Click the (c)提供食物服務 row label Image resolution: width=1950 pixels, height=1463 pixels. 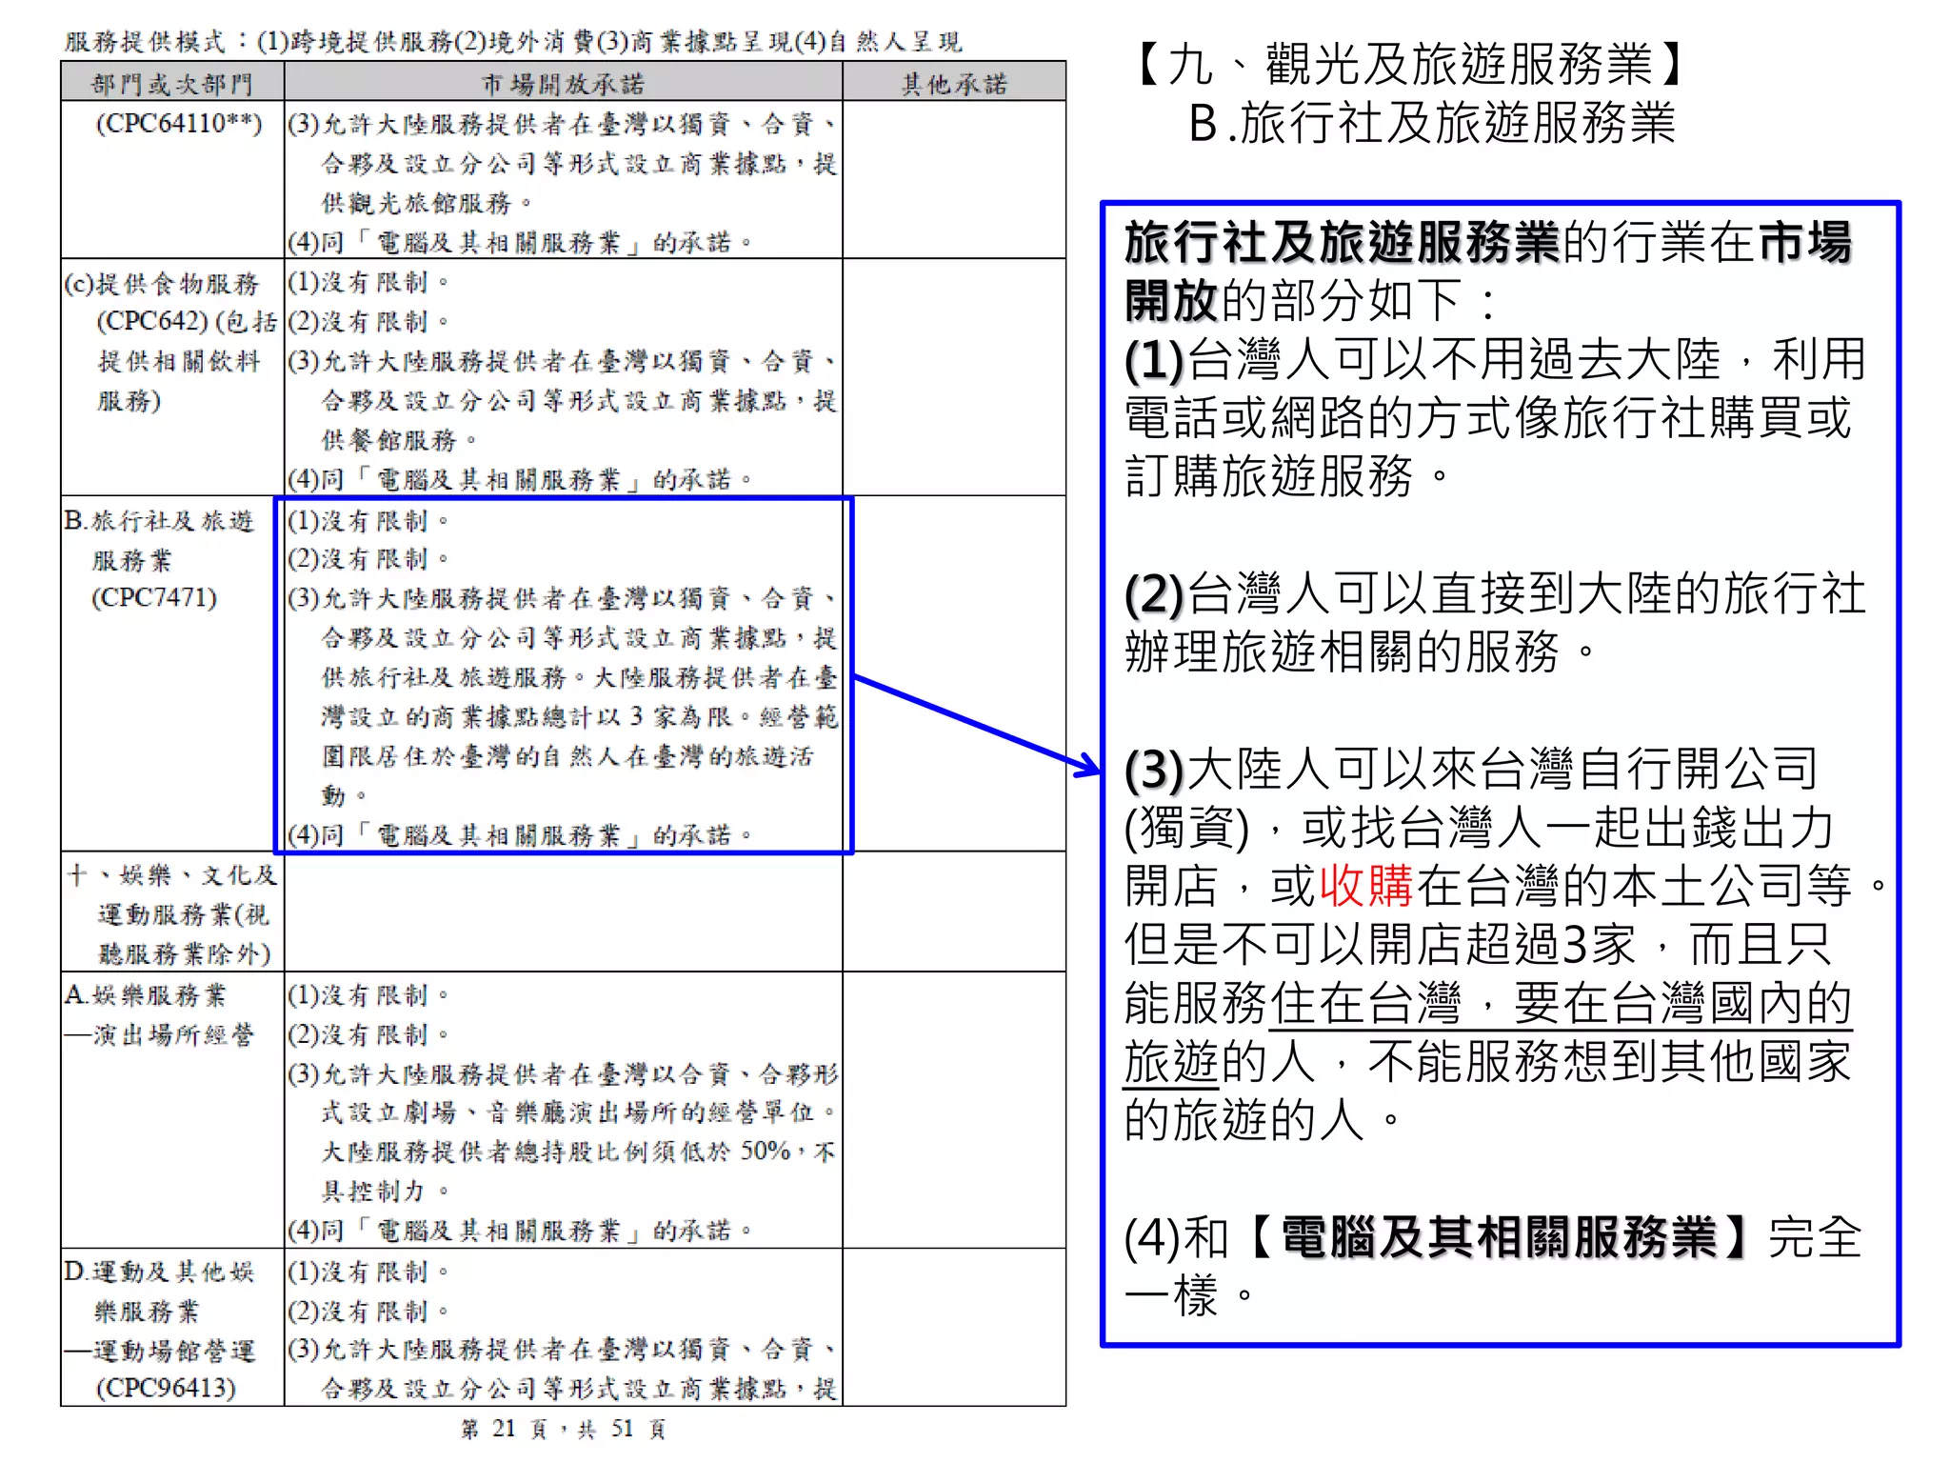tap(161, 283)
